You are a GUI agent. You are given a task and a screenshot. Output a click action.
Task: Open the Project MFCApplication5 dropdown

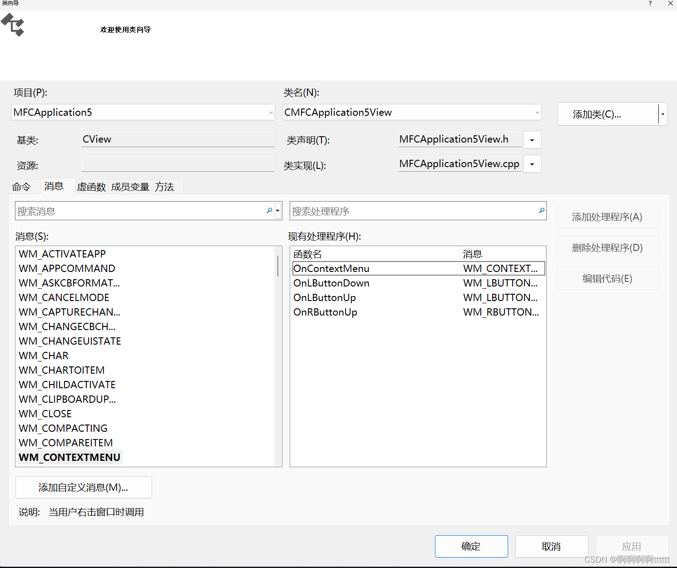click(271, 112)
